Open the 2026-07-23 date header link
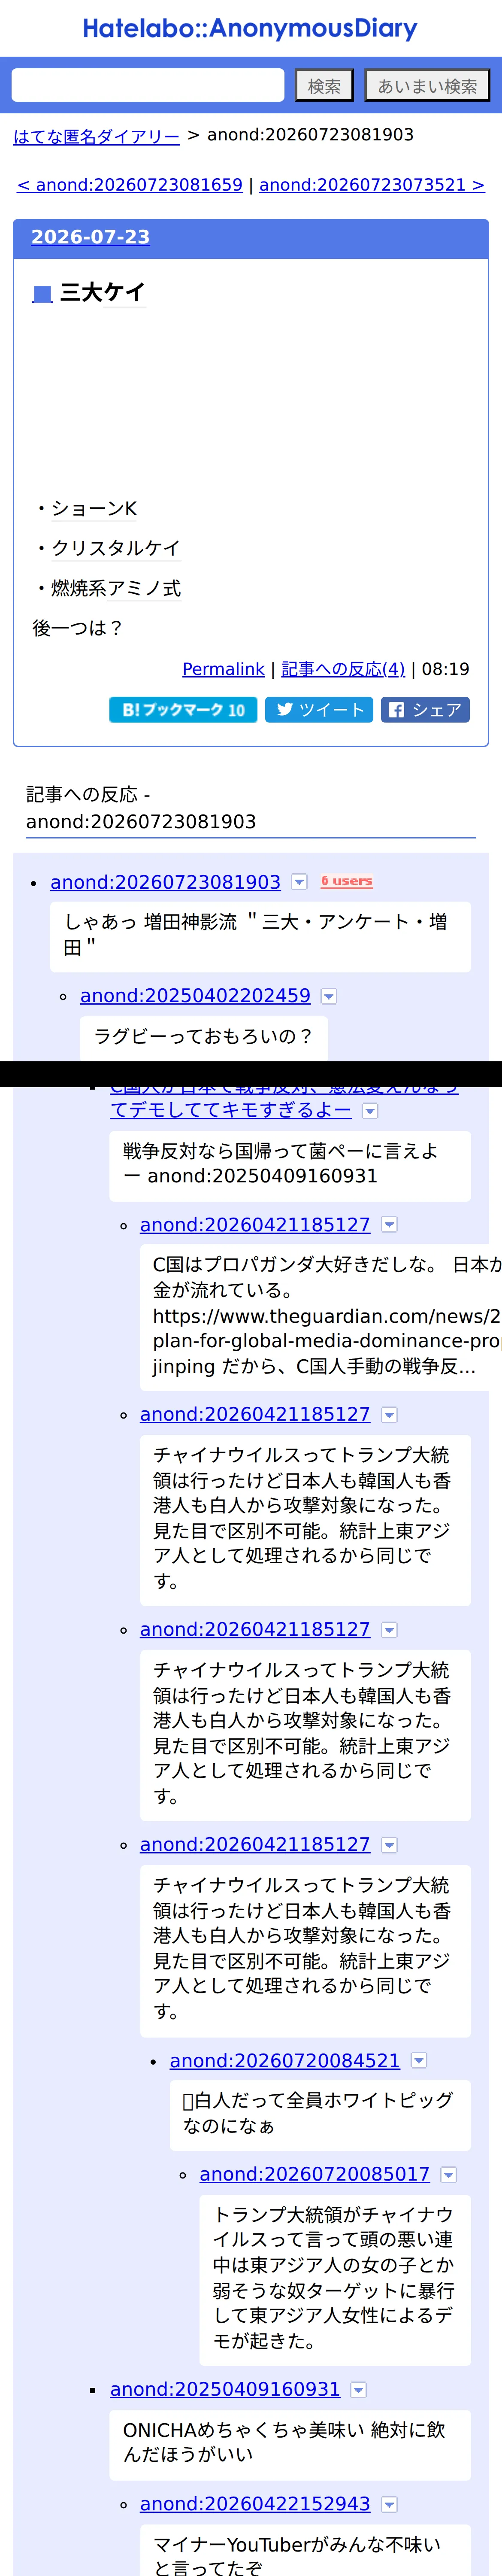The image size is (502, 2576). pos(90,237)
